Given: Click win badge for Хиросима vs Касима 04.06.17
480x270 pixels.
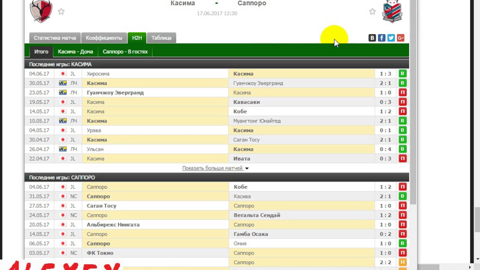Looking at the screenshot, I should coord(403,74).
